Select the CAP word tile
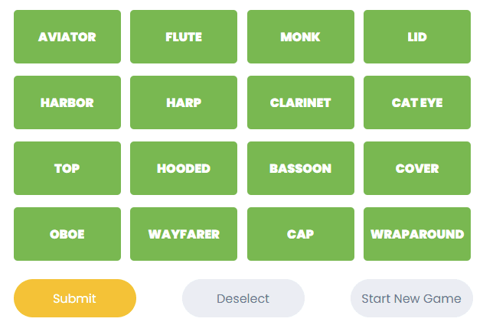This screenshot has width=483, height=325. coord(300,234)
